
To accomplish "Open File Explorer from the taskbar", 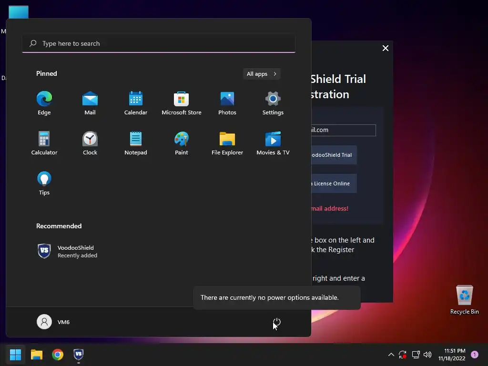I will click(x=36, y=355).
